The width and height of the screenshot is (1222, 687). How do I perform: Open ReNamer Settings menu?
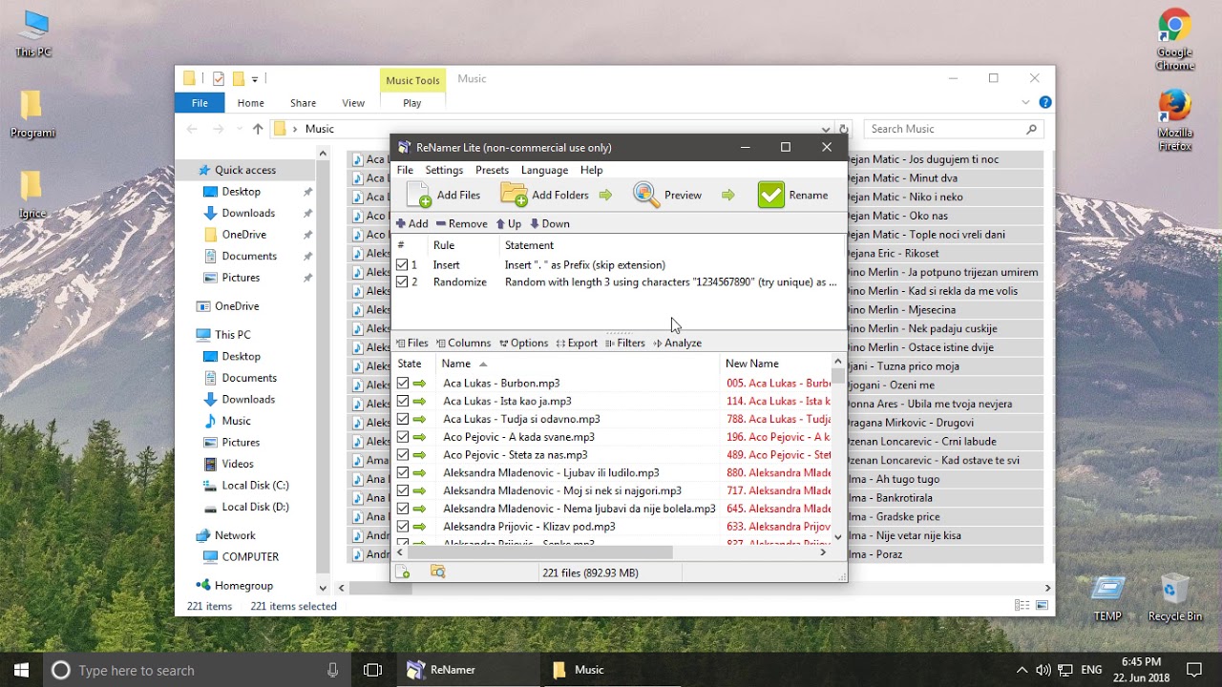pyautogui.click(x=444, y=170)
